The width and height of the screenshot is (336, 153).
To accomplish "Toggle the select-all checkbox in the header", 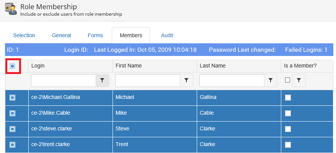I will 12,66.
